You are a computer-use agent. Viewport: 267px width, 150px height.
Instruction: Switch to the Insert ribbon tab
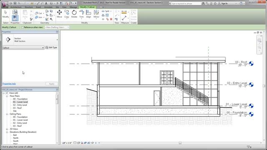[x=38, y=7]
